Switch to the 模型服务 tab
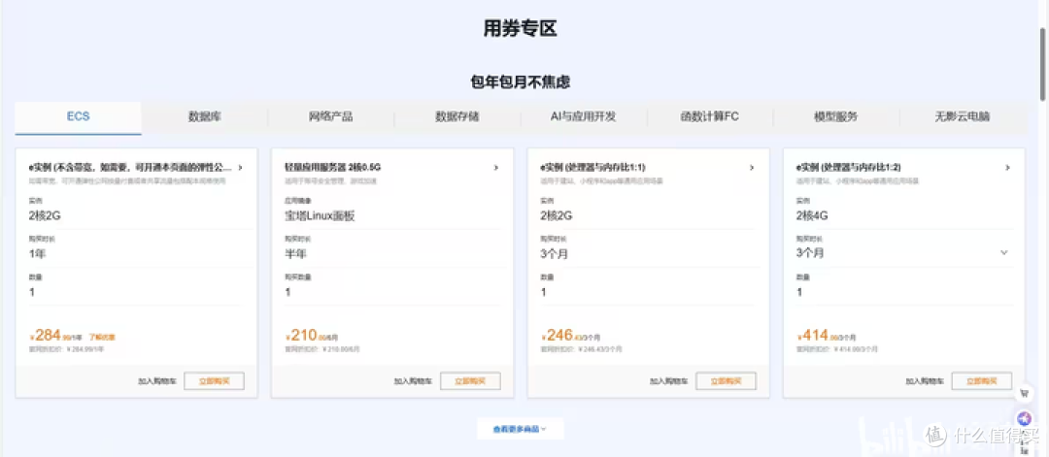 pos(836,117)
